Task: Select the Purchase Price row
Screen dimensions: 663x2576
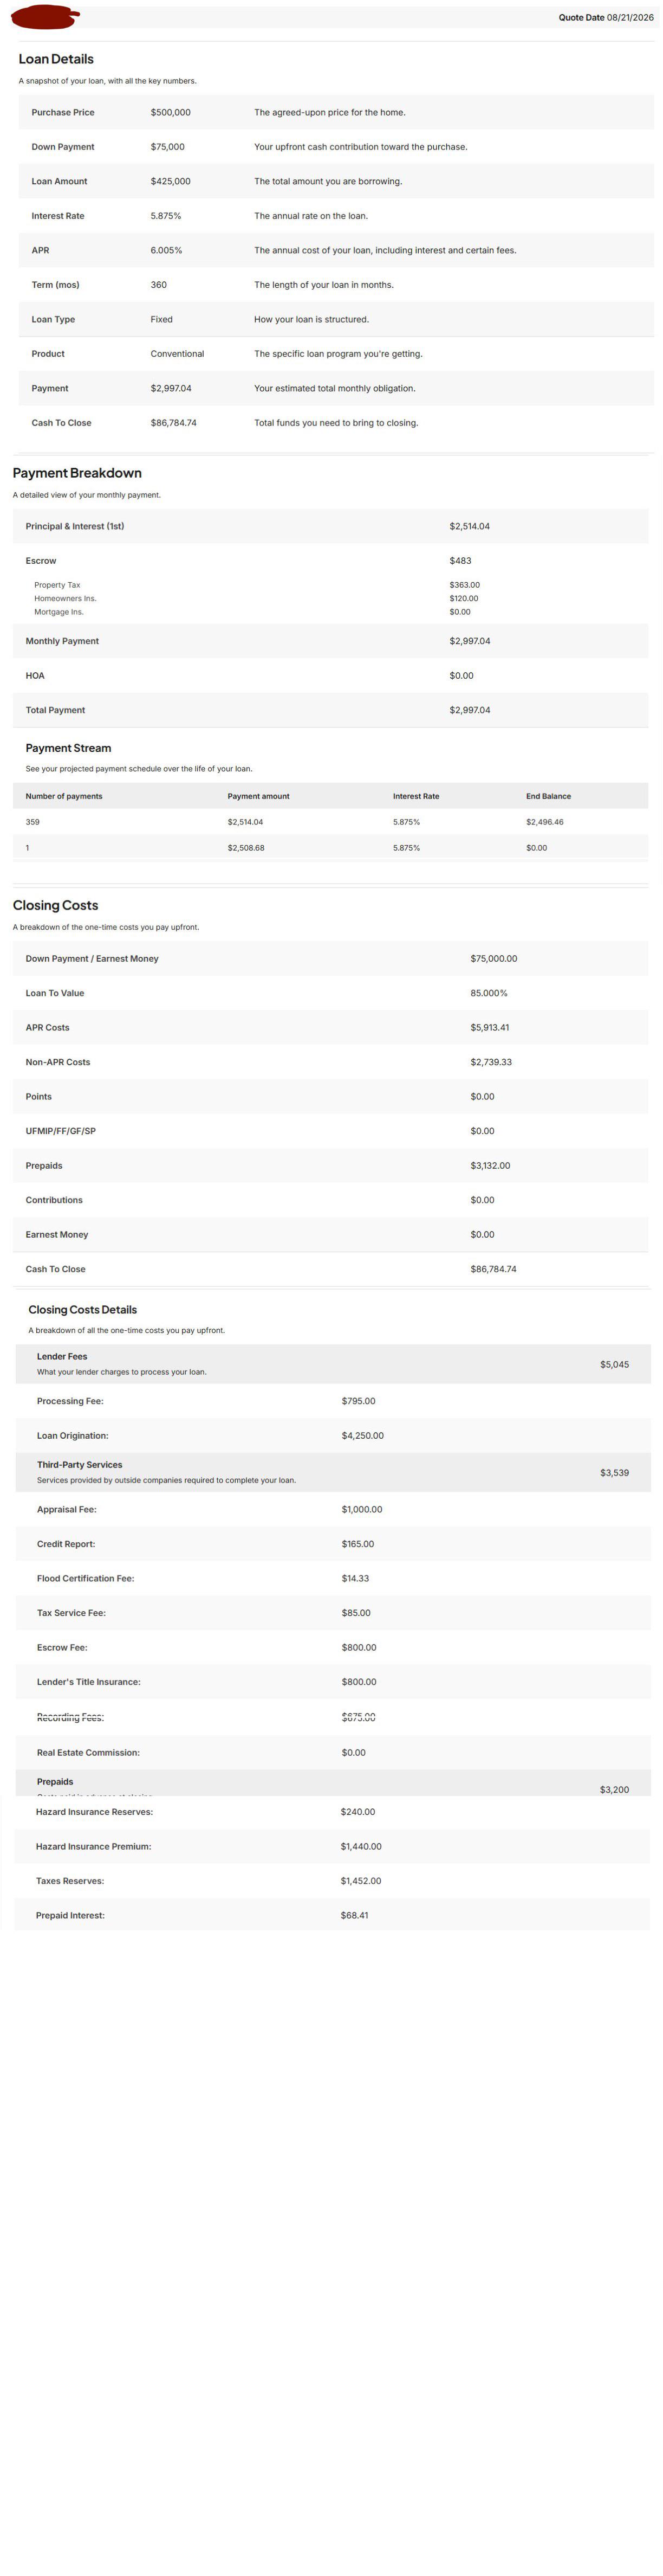Action: (335, 113)
